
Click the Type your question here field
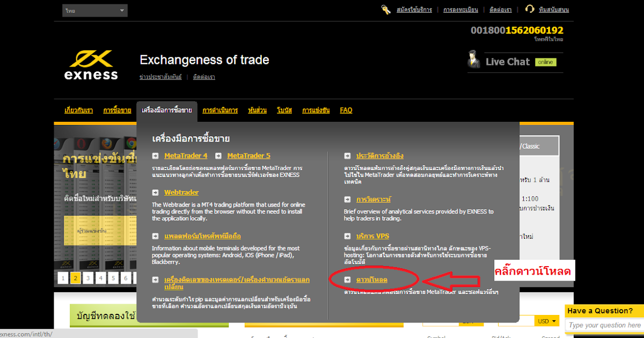tap(605, 325)
